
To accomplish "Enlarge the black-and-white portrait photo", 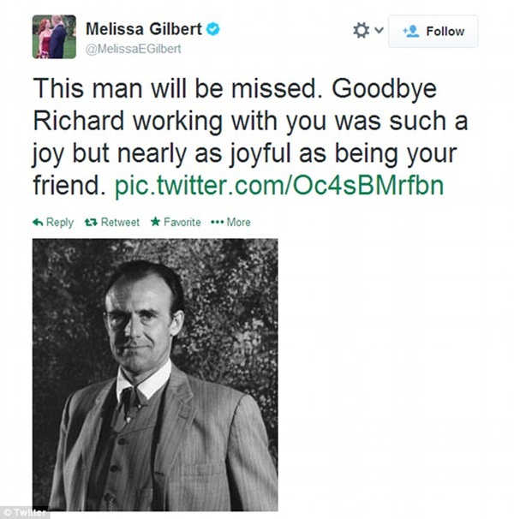I will point(155,375).
